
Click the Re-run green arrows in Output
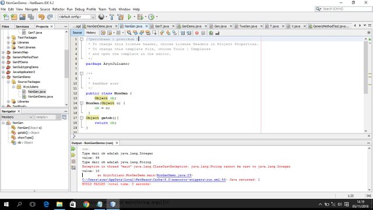coord(73,149)
